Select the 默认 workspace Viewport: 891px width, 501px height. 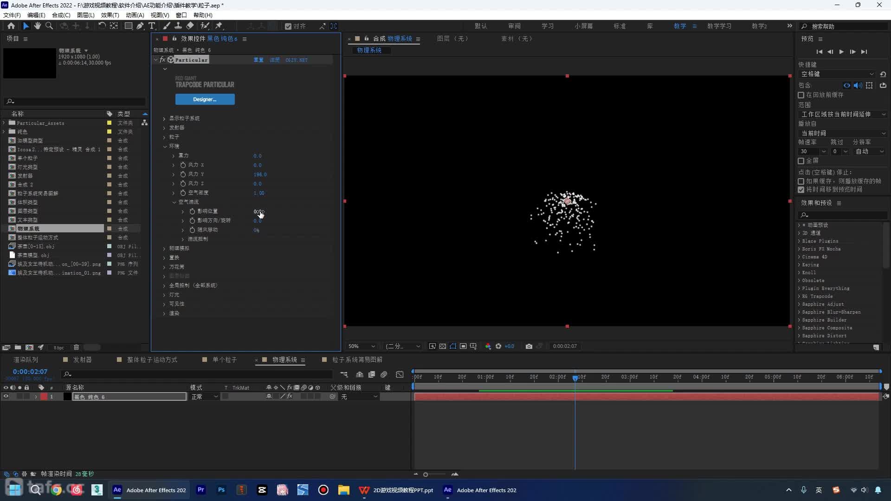coord(481,26)
